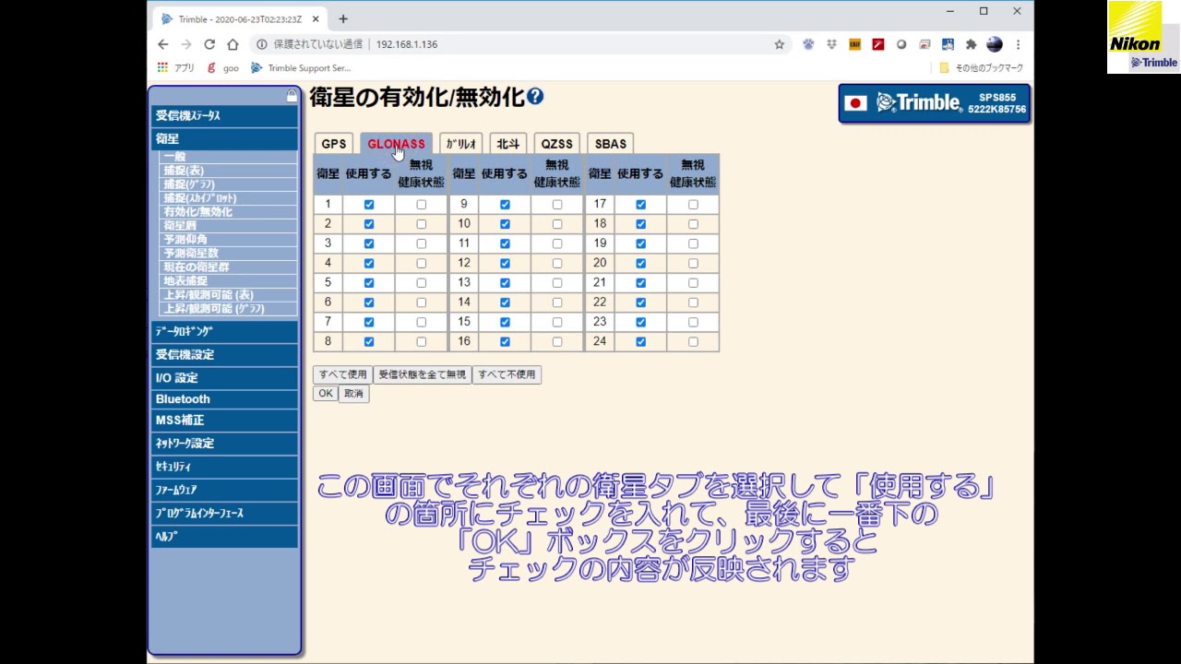The height and width of the screenshot is (664, 1181).
Task: Expand the Bluetooth menu
Action: coord(224,399)
